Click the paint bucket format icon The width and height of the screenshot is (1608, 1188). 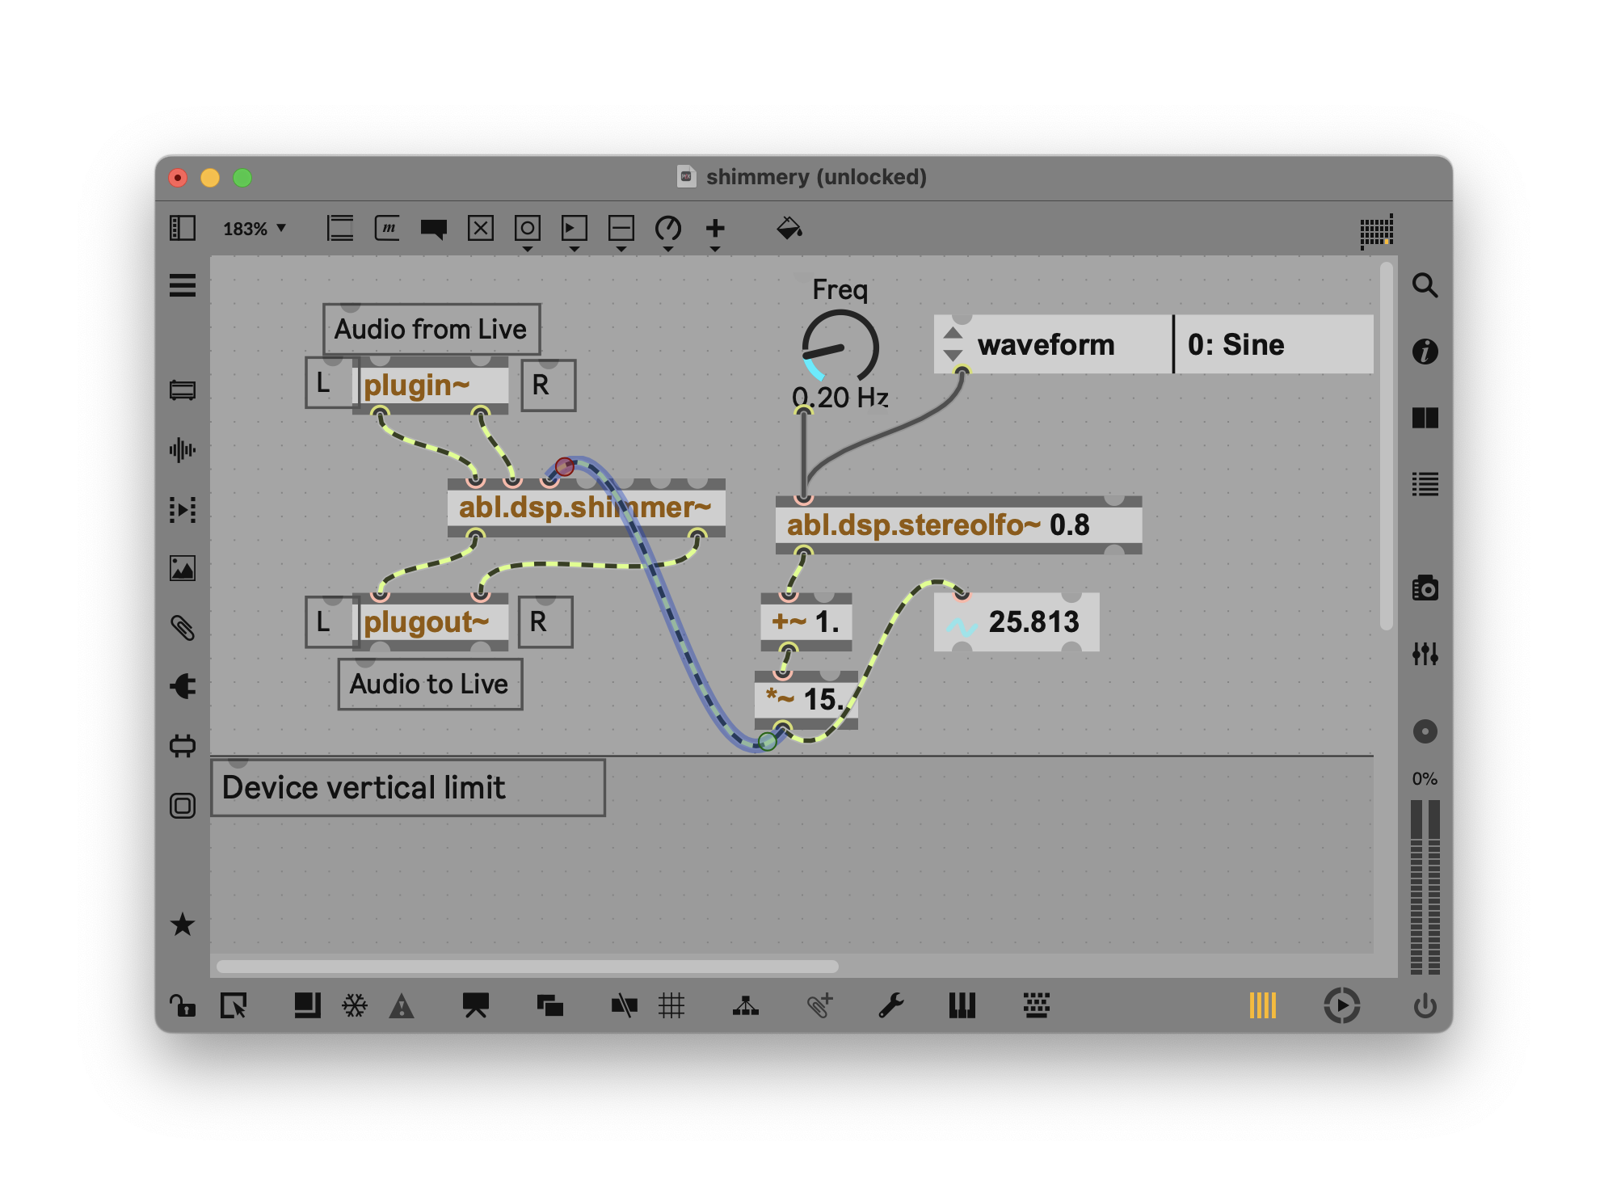pyautogui.click(x=789, y=229)
